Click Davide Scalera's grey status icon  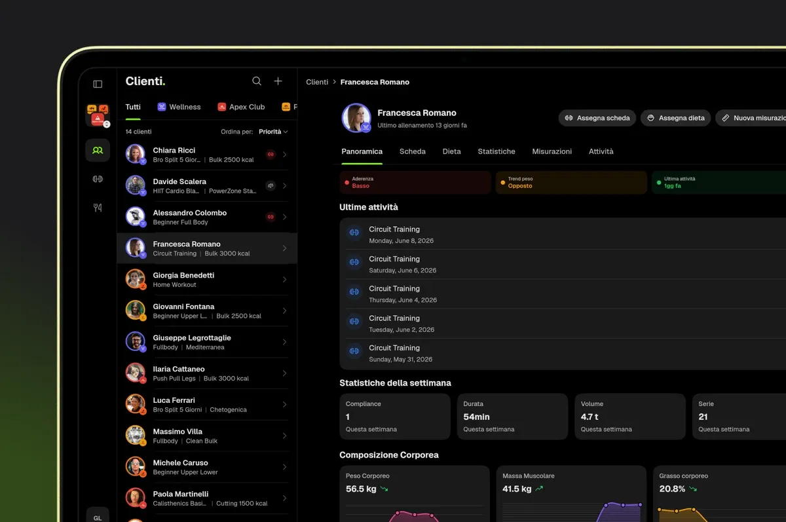coord(271,186)
